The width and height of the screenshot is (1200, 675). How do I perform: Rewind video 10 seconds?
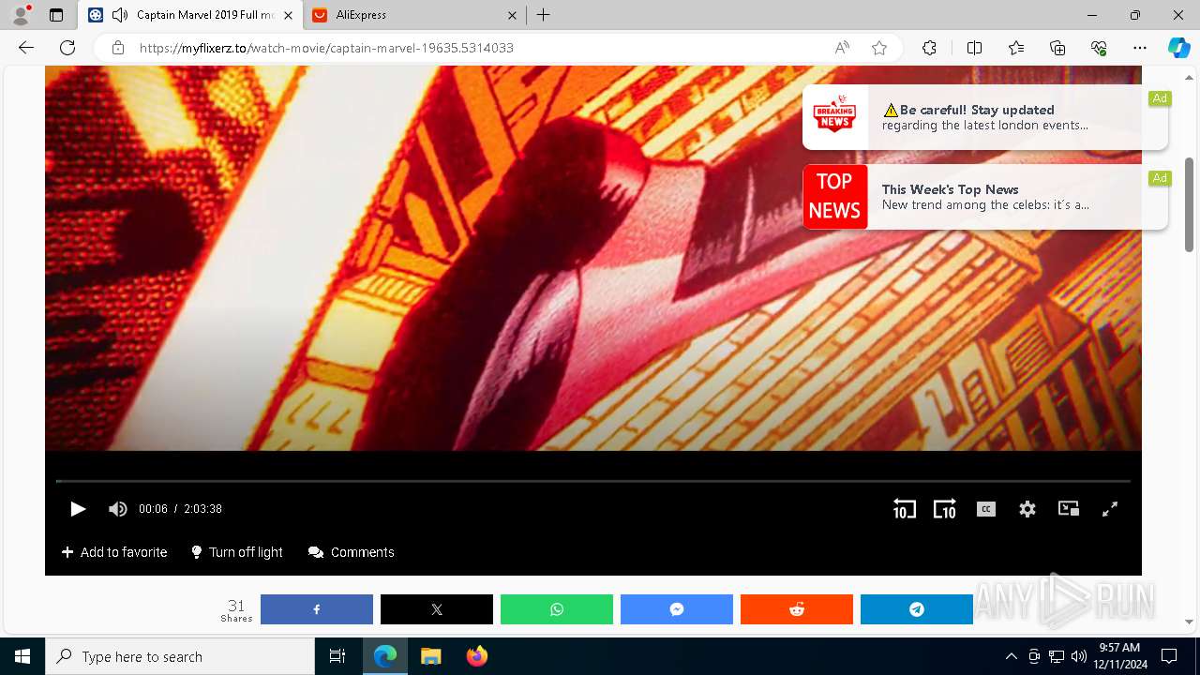pos(904,509)
